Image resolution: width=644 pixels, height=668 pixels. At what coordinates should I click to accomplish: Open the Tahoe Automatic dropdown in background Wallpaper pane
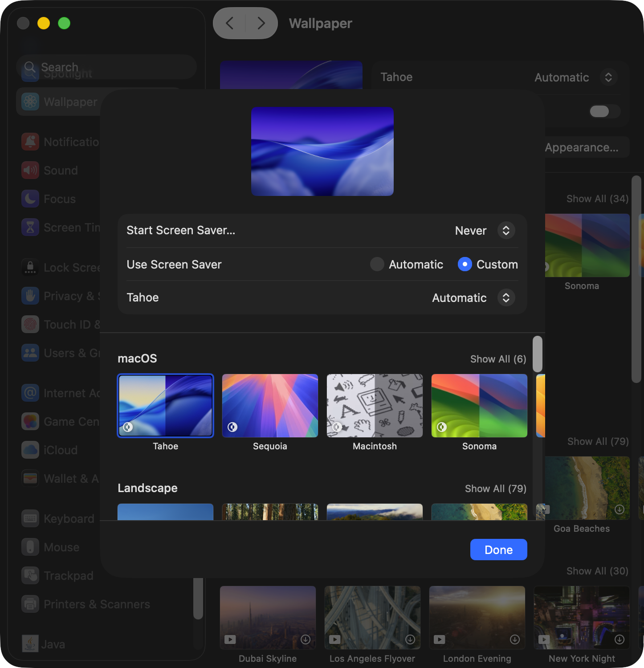point(608,77)
